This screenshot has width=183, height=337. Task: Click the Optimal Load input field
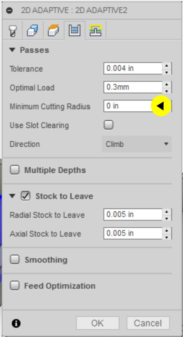pyautogui.click(x=133, y=87)
